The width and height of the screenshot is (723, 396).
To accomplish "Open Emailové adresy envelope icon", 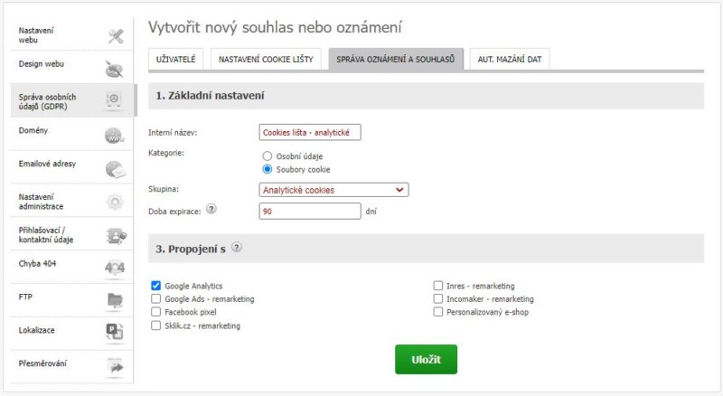I will point(116,169).
